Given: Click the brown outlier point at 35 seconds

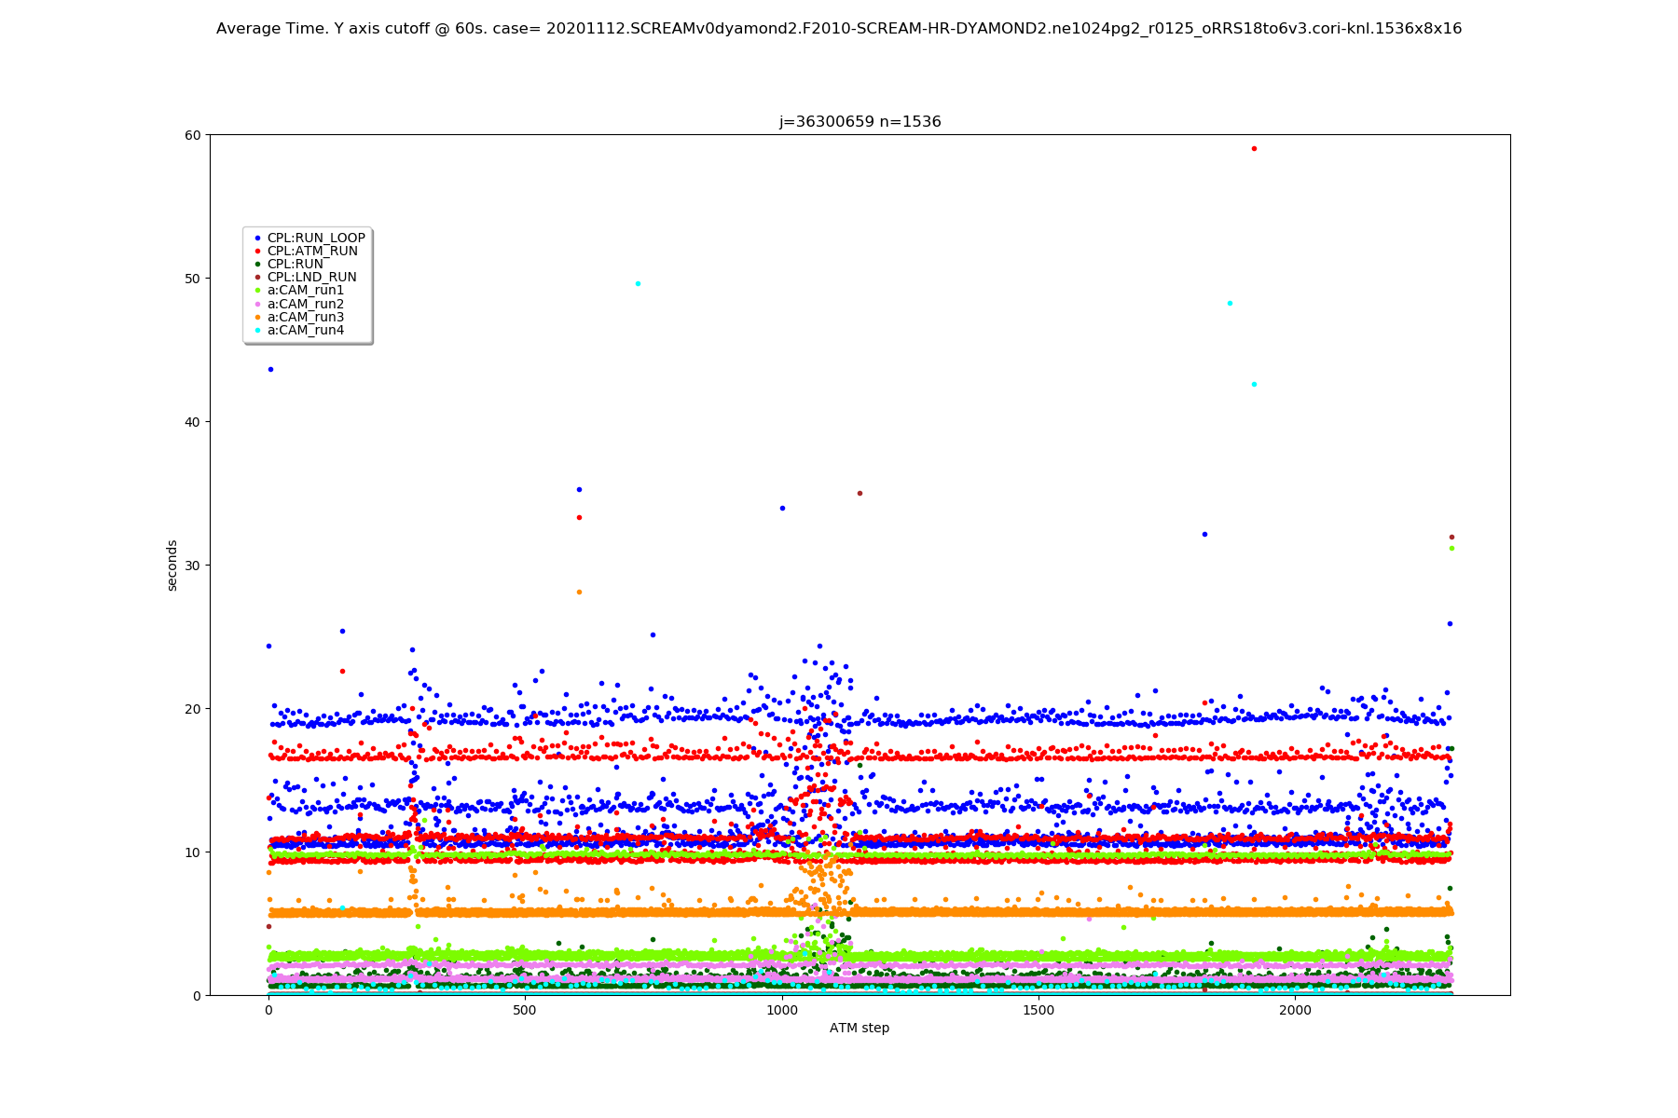Looking at the screenshot, I should coord(860,493).
